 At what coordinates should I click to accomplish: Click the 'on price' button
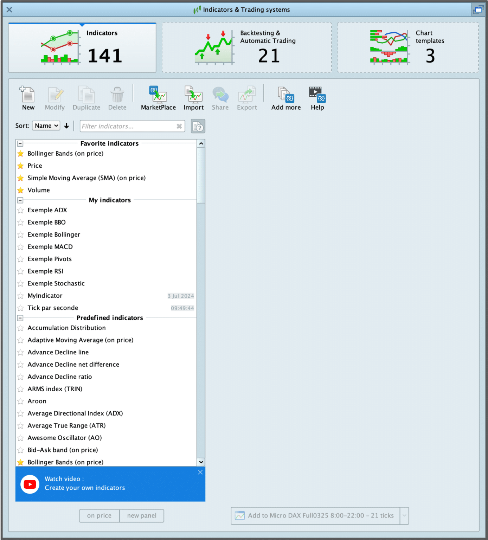99,515
